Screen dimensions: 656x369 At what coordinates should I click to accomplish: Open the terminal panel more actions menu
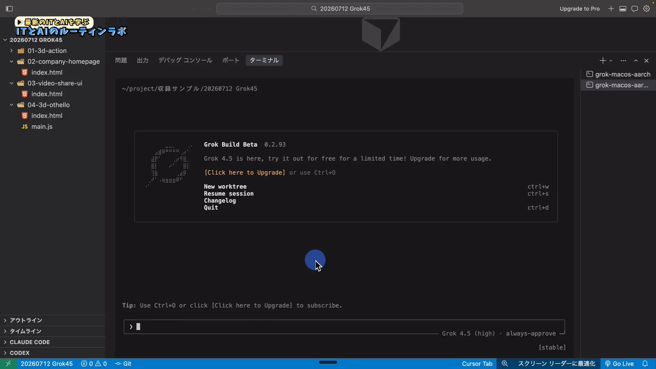coord(623,60)
